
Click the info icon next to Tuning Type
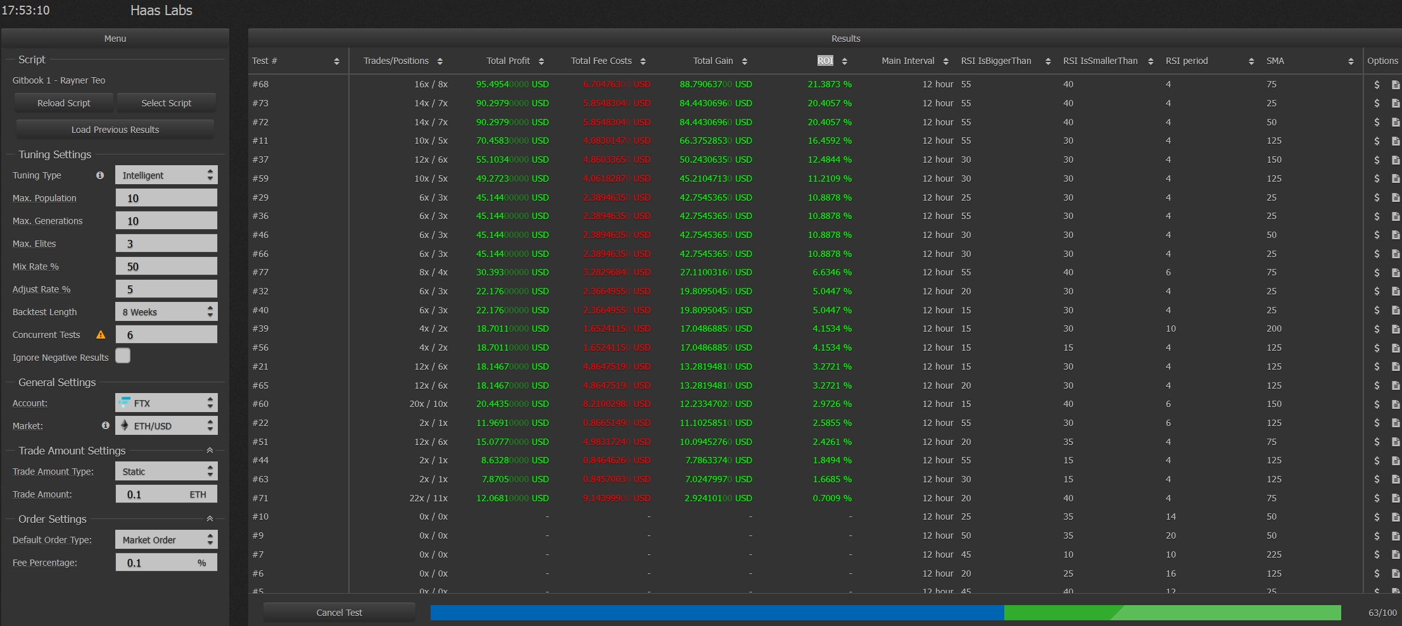coord(100,175)
